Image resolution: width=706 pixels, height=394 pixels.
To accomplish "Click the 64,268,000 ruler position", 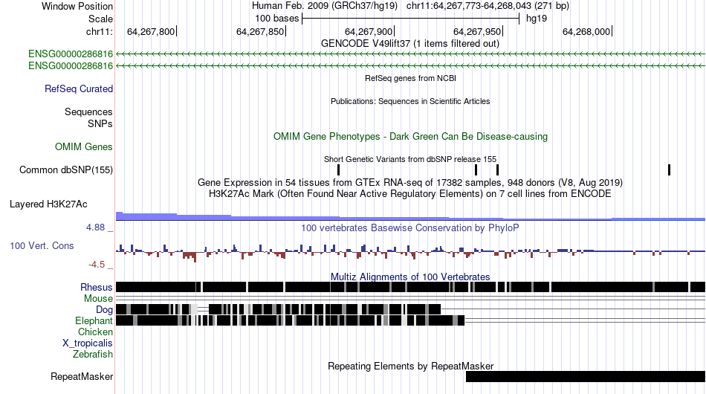I will 586,31.
